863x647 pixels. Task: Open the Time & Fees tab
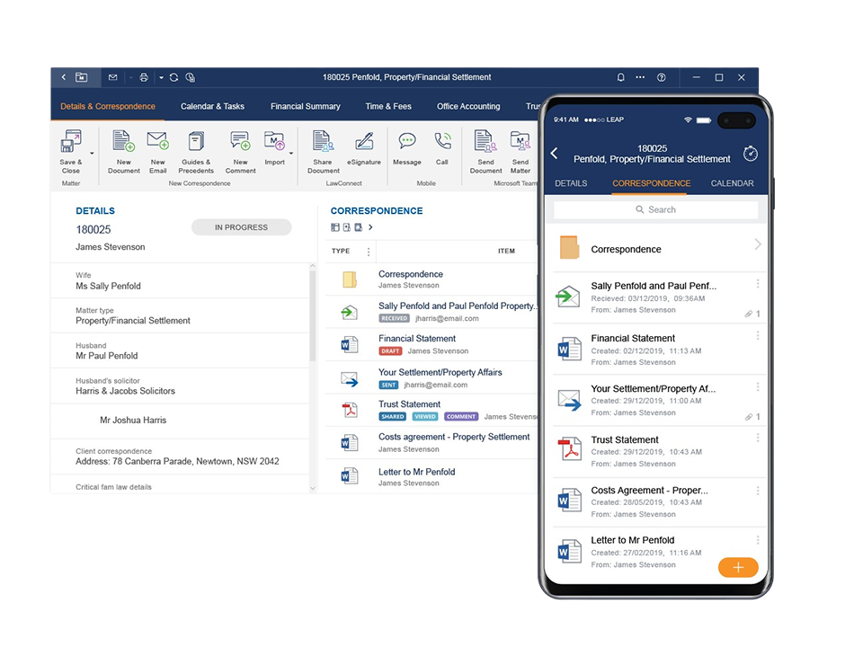click(388, 106)
